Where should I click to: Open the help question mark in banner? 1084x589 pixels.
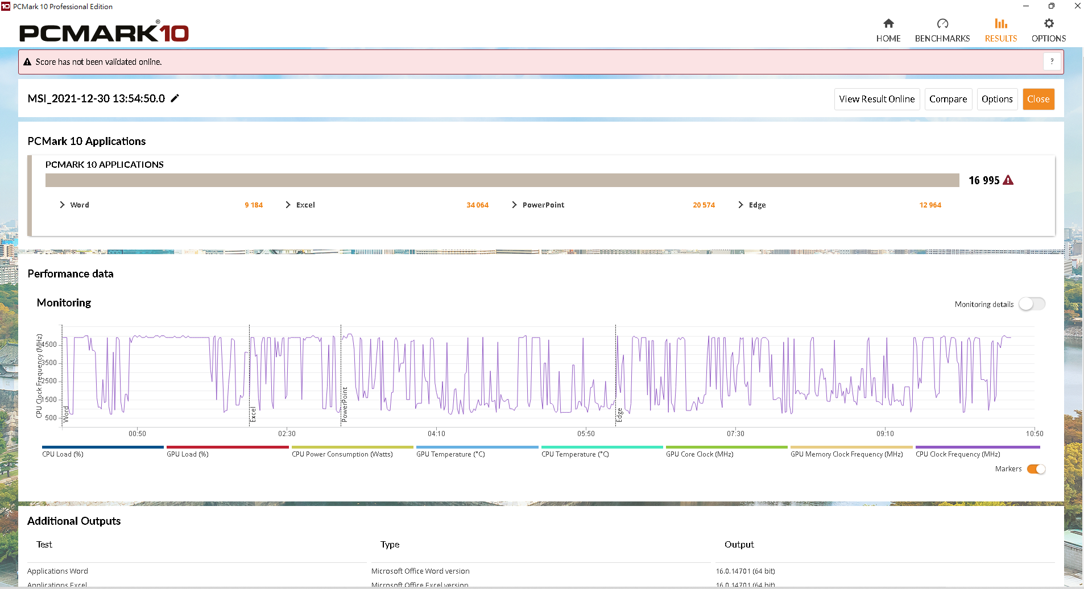(1052, 61)
